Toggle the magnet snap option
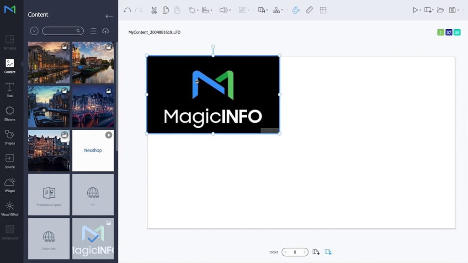This screenshot has width=468, height=263. coord(296,10)
